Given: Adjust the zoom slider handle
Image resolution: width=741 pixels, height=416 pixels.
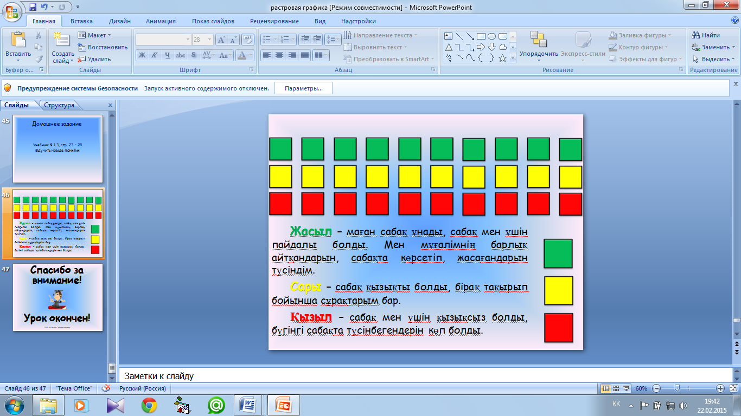Looking at the screenshot, I should point(676,388).
